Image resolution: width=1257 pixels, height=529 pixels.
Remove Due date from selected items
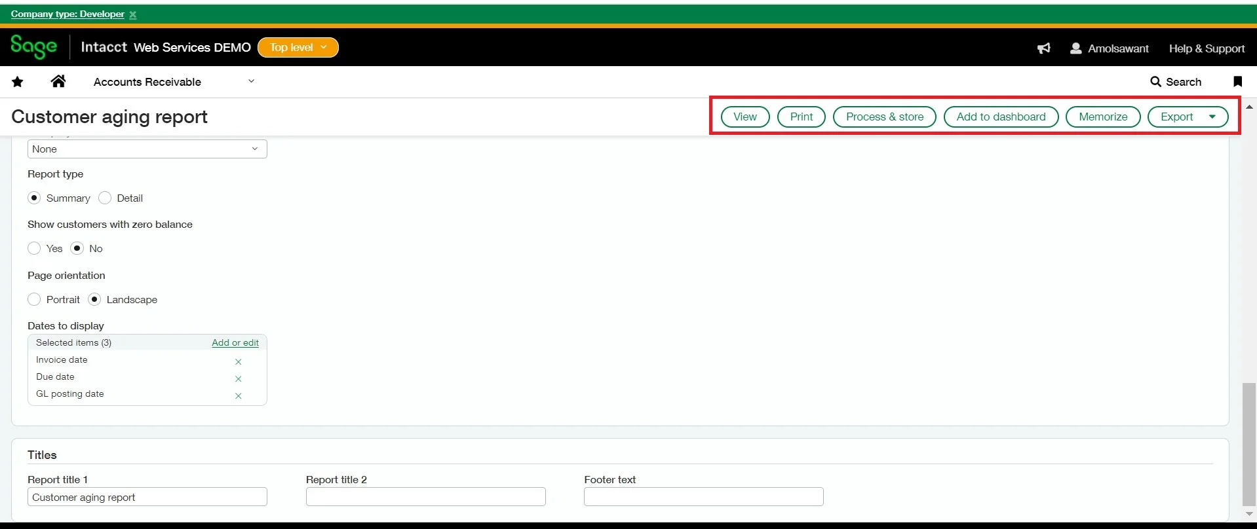click(239, 378)
